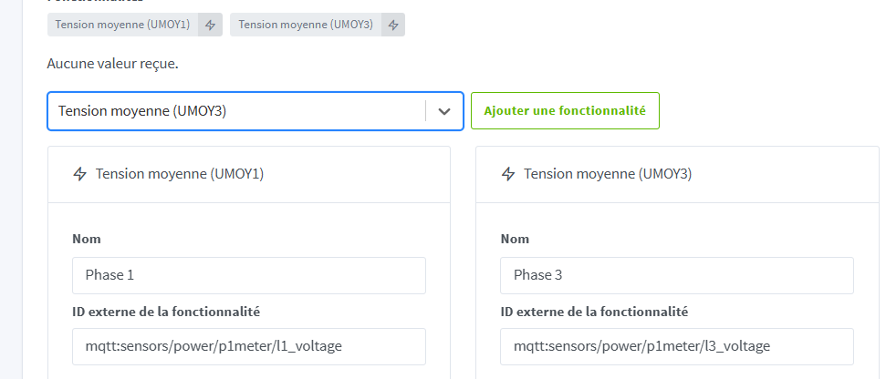
Task: Select the Tension moyenne (UMOY3) tag chip
Action: (x=306, y=25)
